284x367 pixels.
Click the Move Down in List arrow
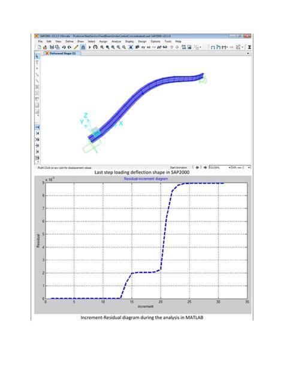(x=177, y=47)
